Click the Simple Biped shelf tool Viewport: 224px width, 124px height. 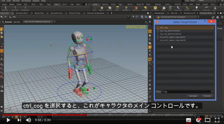[x=6, y=8]
